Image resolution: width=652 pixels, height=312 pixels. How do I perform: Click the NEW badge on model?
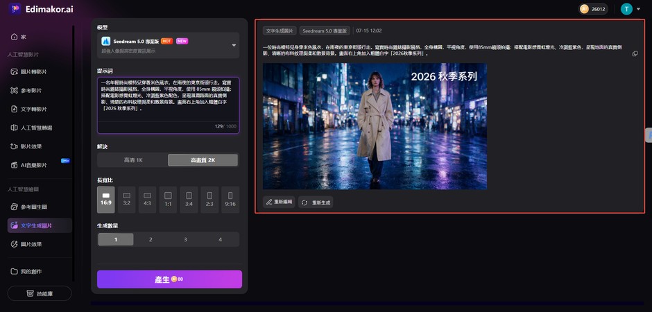point(182,41)
